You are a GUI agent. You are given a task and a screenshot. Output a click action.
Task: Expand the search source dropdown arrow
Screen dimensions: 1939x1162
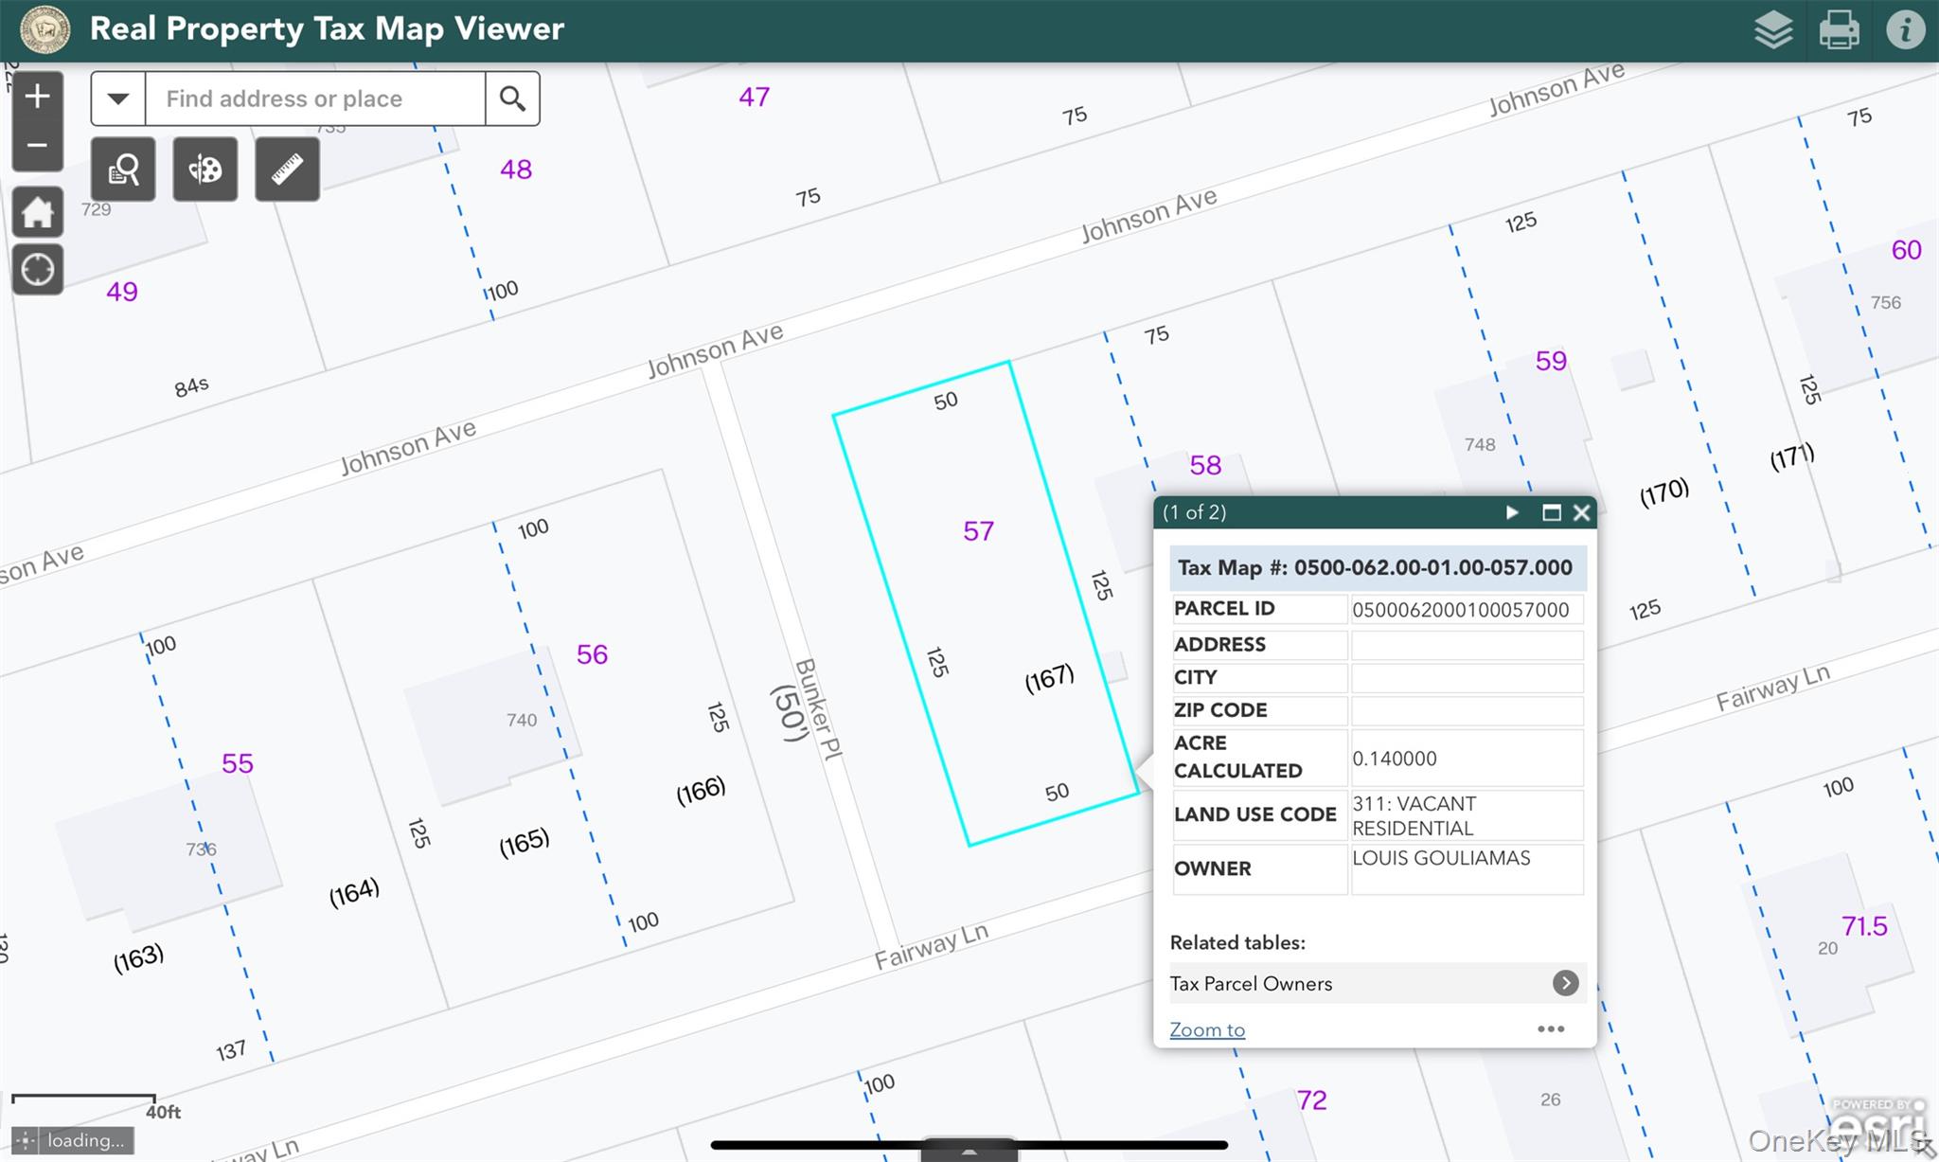[118, 98]
